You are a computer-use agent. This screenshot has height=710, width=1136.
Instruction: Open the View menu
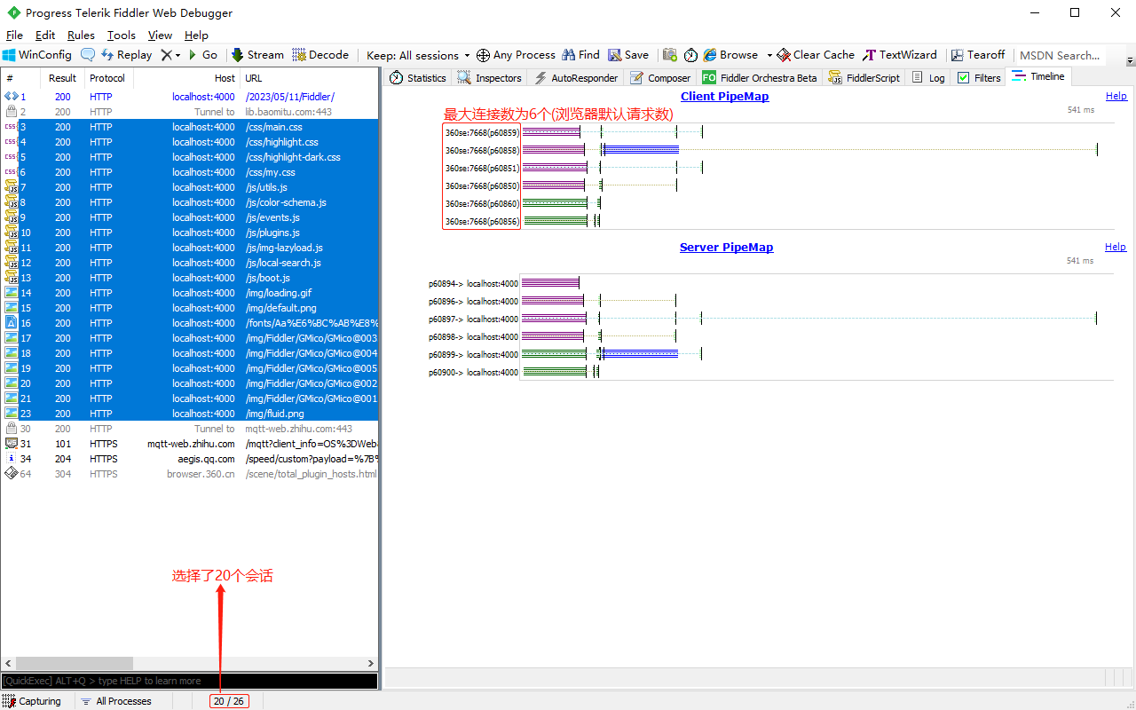160,35
